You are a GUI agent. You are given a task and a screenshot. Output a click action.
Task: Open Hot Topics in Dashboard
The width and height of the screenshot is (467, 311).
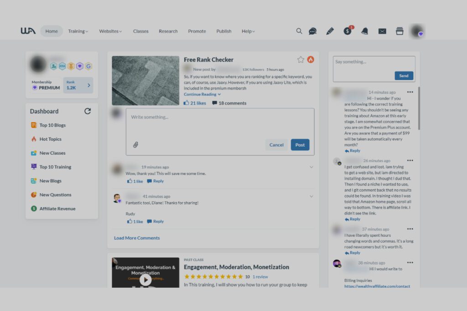click(x=46, y=139)
